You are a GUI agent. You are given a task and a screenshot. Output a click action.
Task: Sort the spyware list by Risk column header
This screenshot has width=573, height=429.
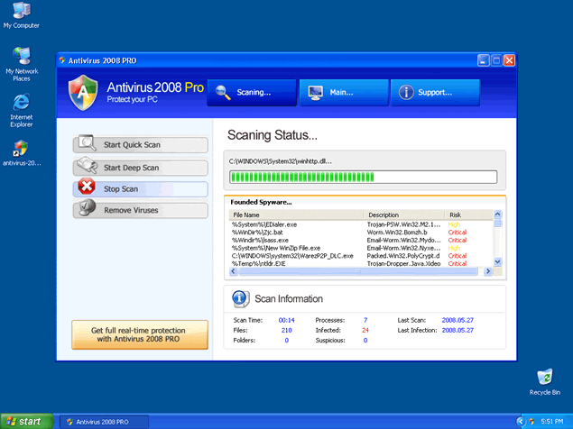(x=465, y=215)
